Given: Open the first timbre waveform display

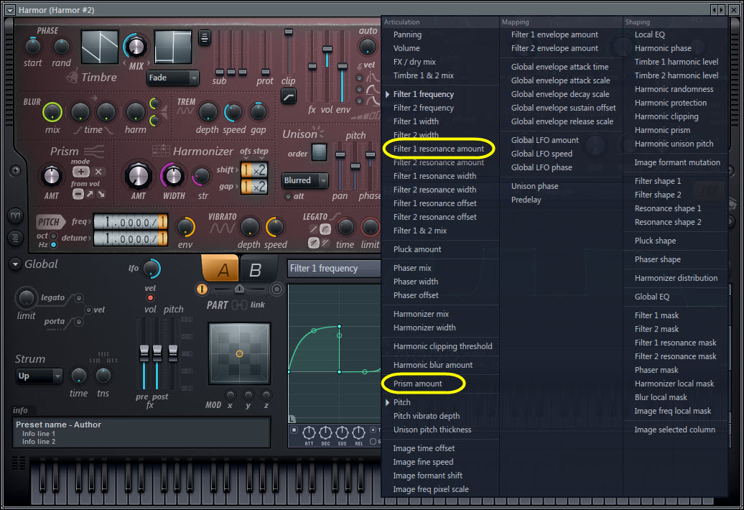Looking at the screenshot, I should pyautogui.click(x=100, y=47).
